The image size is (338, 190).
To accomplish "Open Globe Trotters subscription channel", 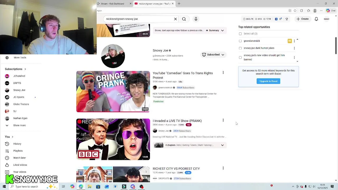I will coord(21,104).
